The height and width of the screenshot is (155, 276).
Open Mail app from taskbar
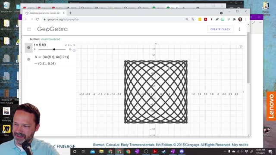click(x=92, y=151)
